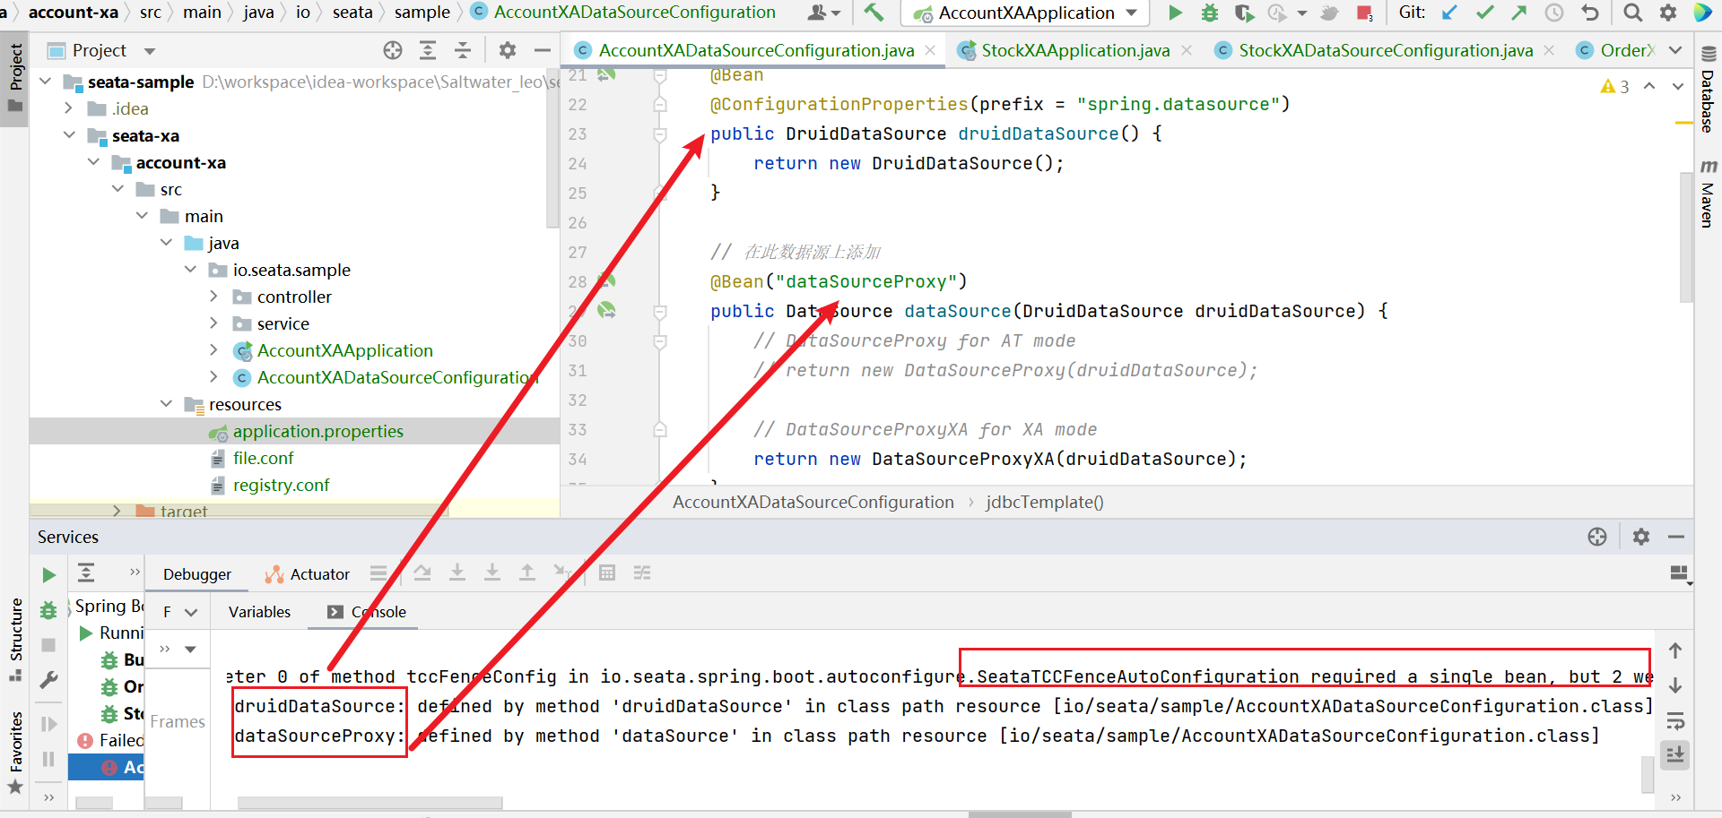Open the Actuator tab
The height and width of the screenshot is (818, 1722).
pos(308,574)
